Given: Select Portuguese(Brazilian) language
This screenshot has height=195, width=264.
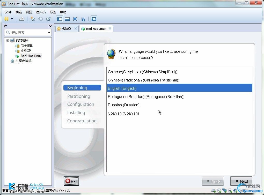Looking at the screenshot, I should coord(179,96).
